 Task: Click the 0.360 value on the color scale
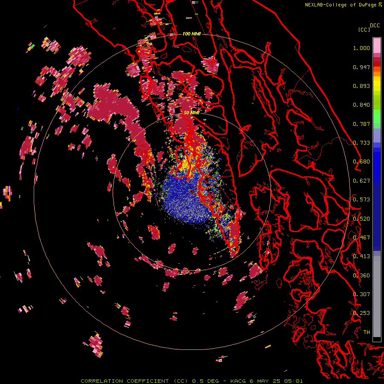(361, 276)
